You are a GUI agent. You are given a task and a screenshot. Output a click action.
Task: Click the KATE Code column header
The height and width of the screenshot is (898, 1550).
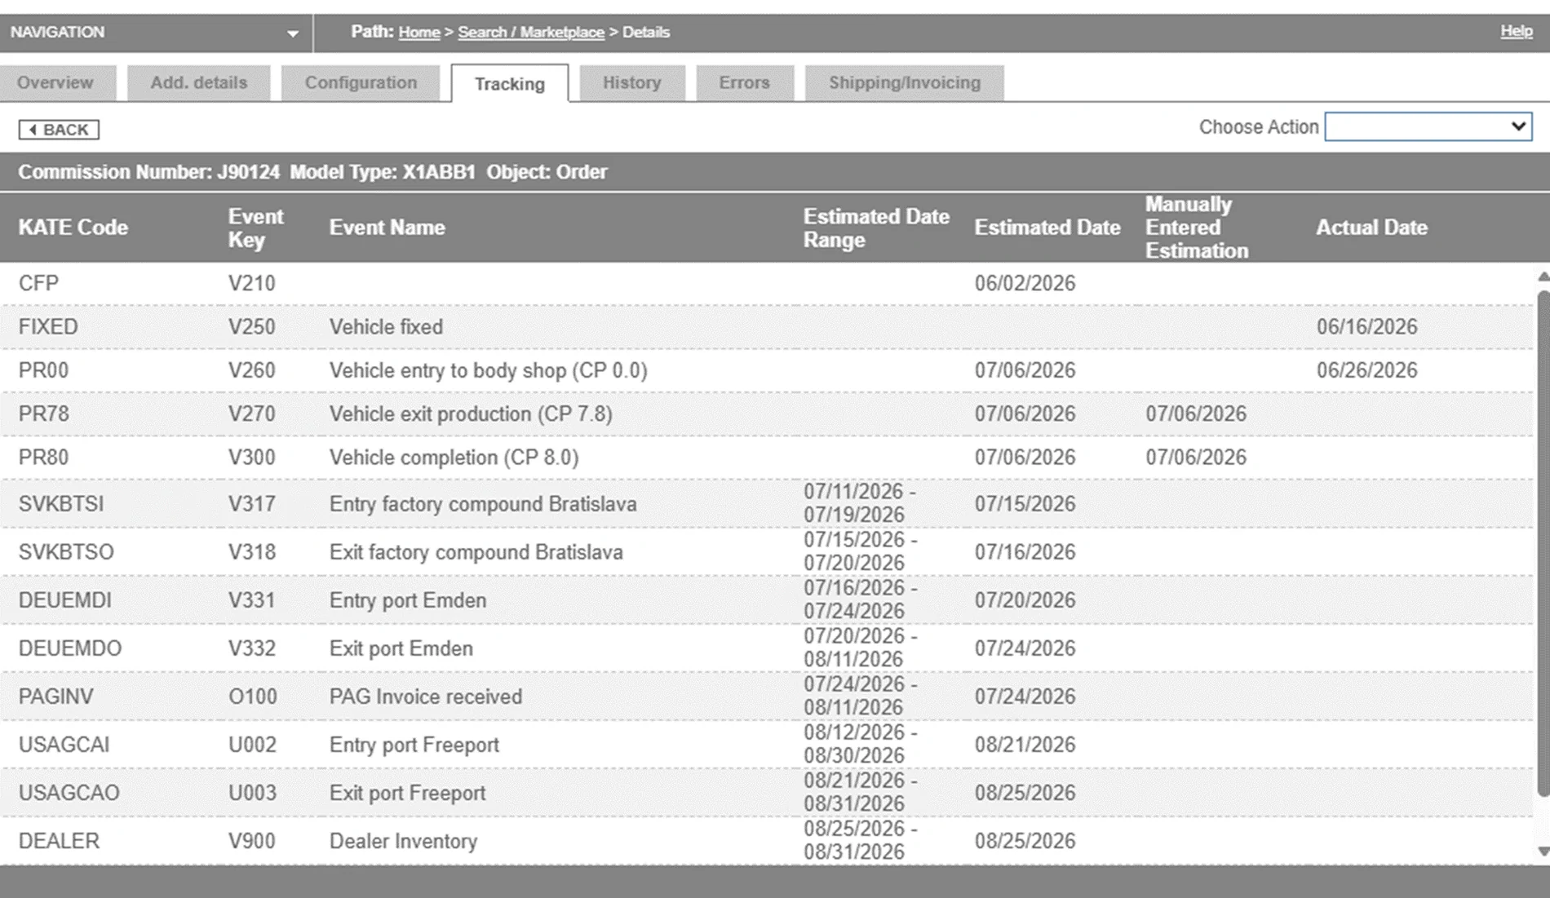[x=73, y=228]
